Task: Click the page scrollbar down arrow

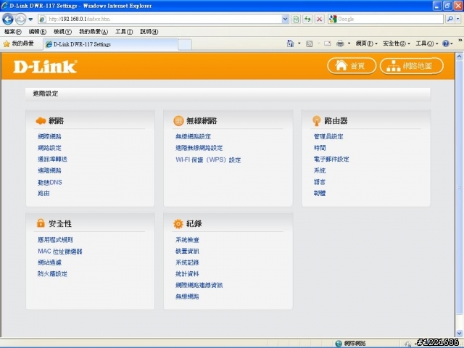Action: coord(459,333)
